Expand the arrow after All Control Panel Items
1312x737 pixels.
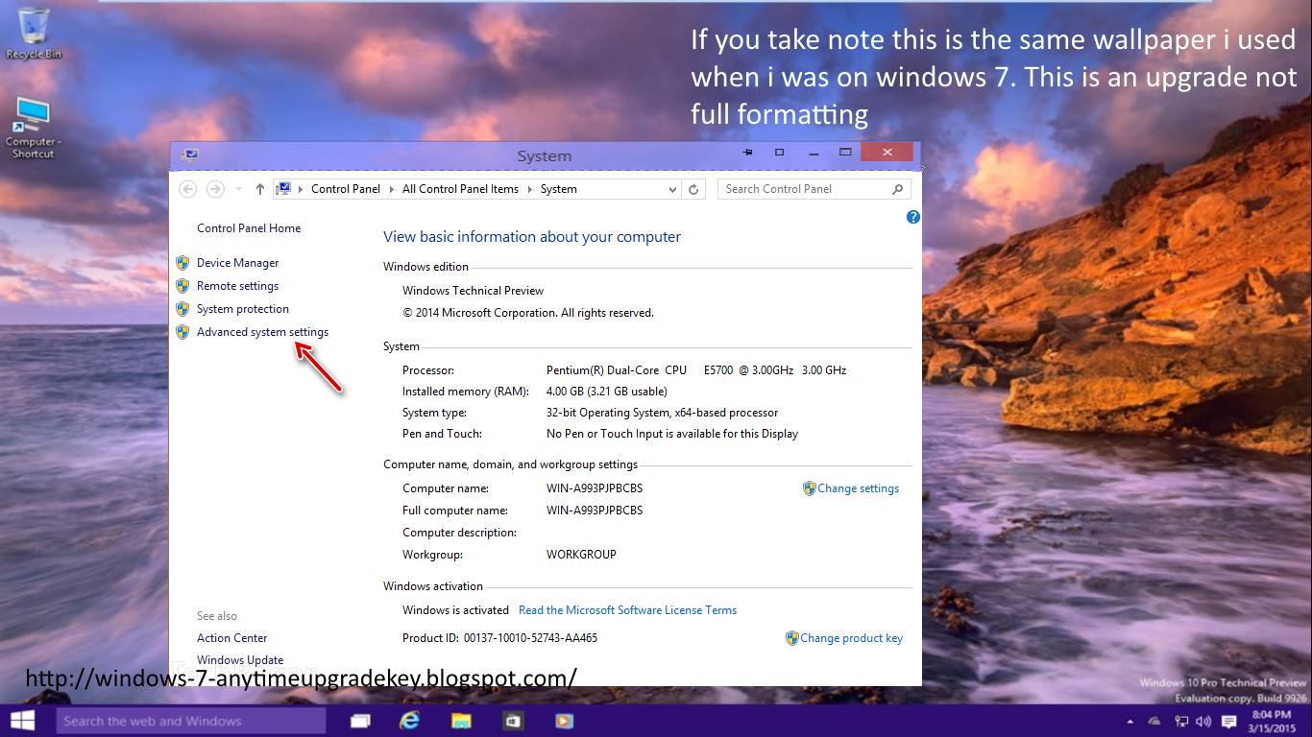(x=529, y=189)
